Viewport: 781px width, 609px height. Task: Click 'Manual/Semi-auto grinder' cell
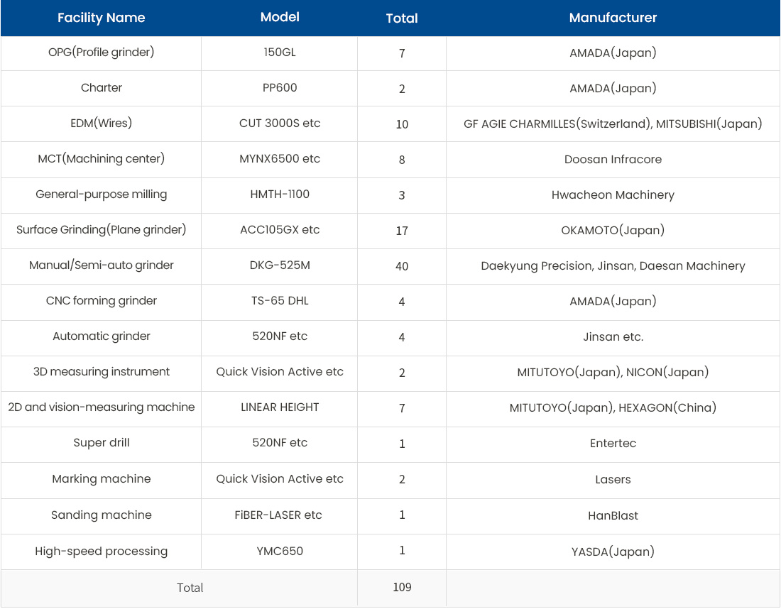[101, 265]
